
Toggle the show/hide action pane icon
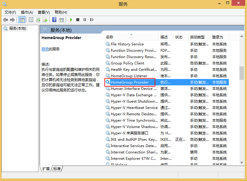pyautogui.click(x=61, y=20)
